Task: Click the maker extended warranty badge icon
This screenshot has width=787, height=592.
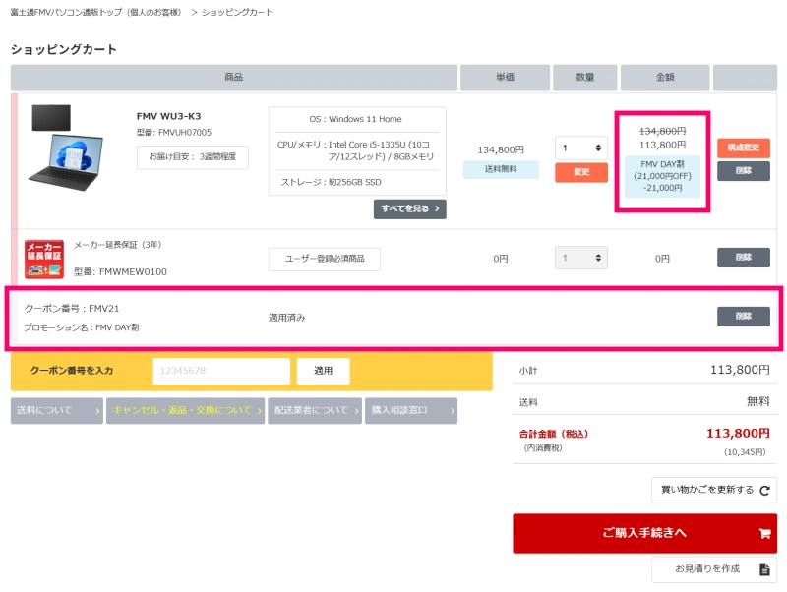Action: [43, 259]
